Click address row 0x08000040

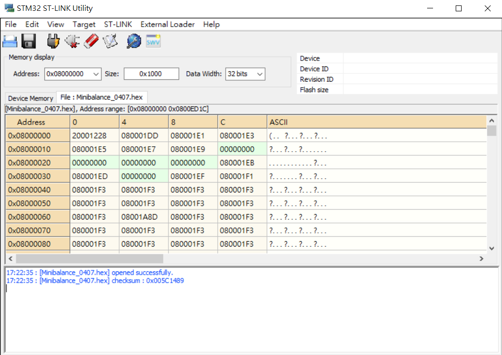[x=38, y=190]
